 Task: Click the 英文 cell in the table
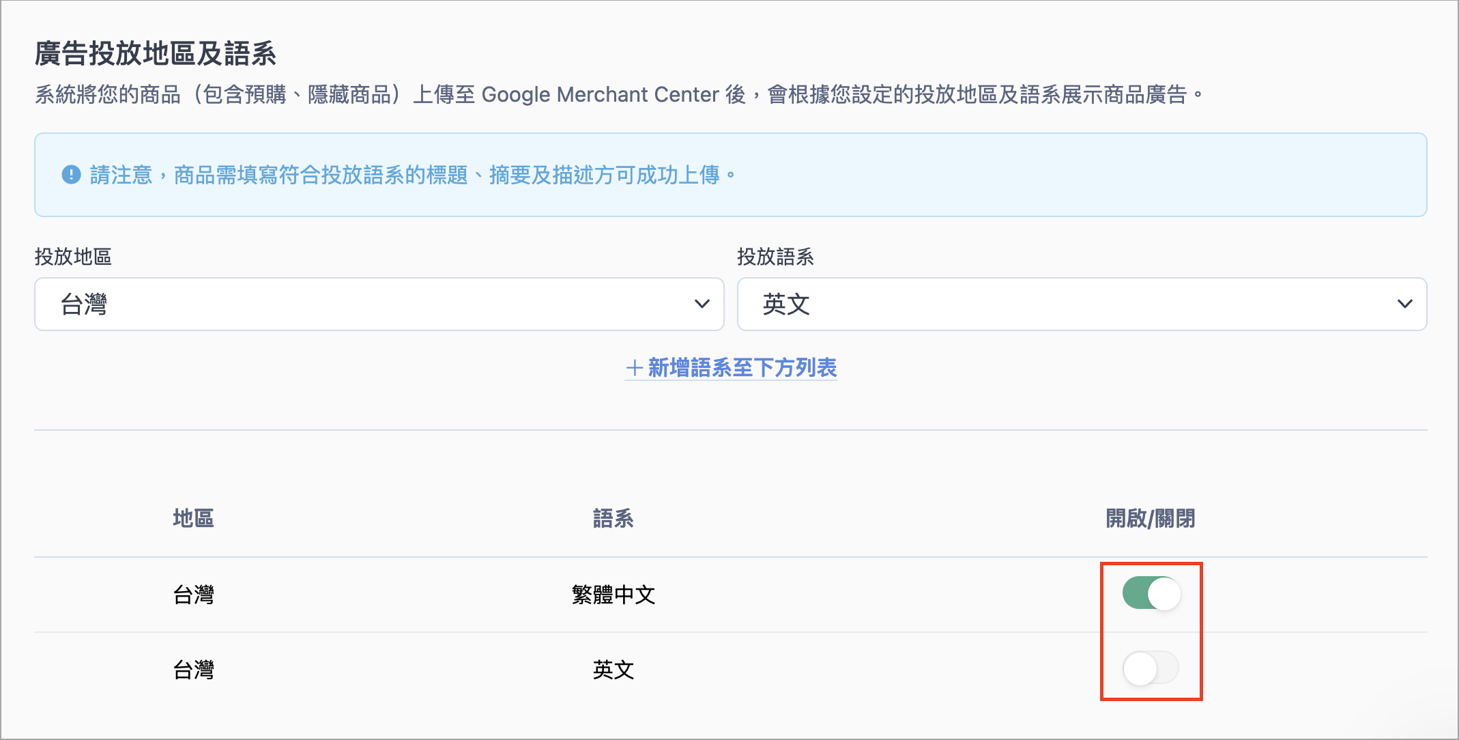pyautogui.click(x=613, y=670)
